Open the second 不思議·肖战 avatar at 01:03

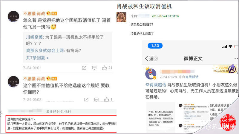[x=13, y=82]
